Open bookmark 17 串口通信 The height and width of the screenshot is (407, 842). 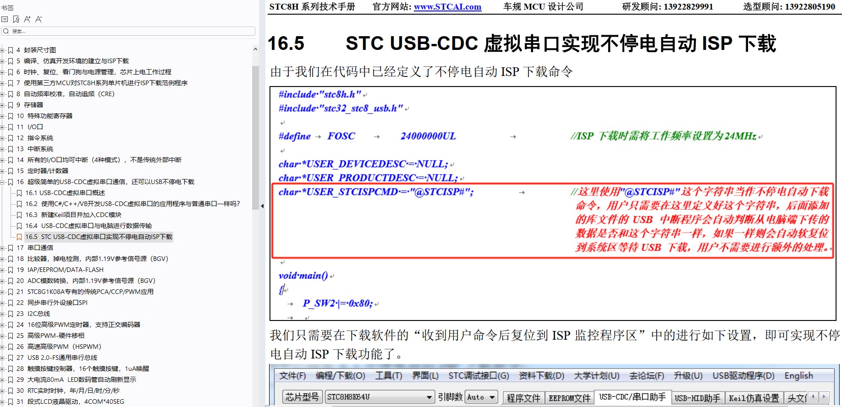pyautogui.click(x=35, y=248)
